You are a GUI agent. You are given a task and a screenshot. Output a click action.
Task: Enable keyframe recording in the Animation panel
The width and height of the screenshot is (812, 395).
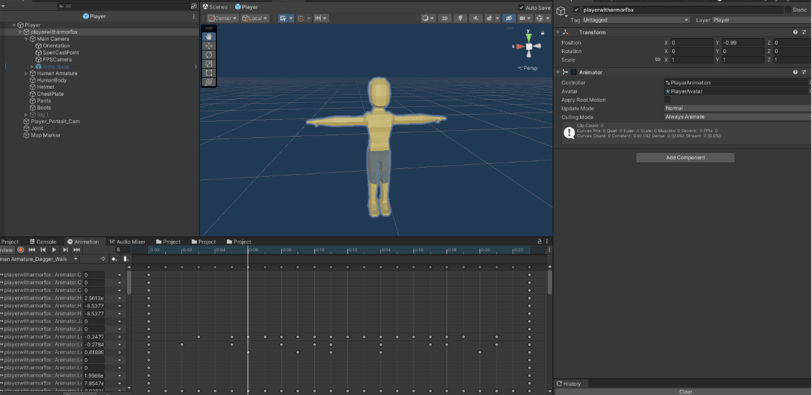(x=20, y=249)
